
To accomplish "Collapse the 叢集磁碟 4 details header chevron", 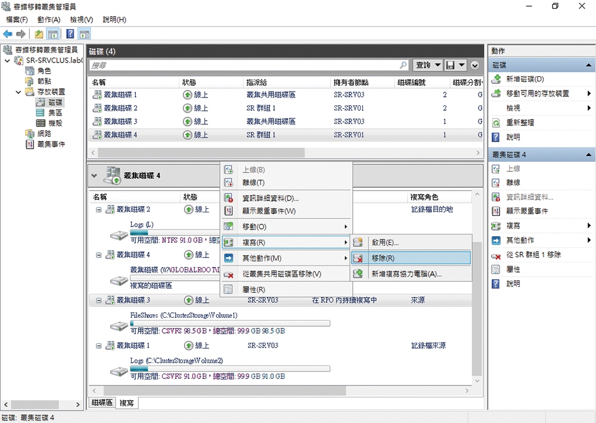I will tap(94, 176).
